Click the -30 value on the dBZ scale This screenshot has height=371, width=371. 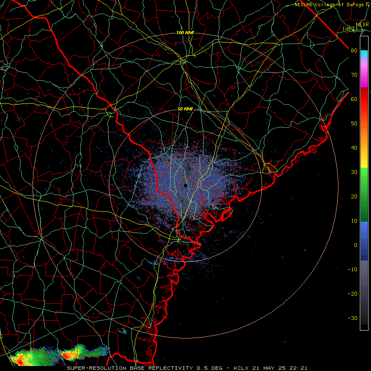352,318
